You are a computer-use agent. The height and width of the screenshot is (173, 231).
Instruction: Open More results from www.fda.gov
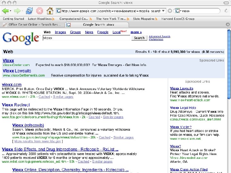click(x=38, y=141)
